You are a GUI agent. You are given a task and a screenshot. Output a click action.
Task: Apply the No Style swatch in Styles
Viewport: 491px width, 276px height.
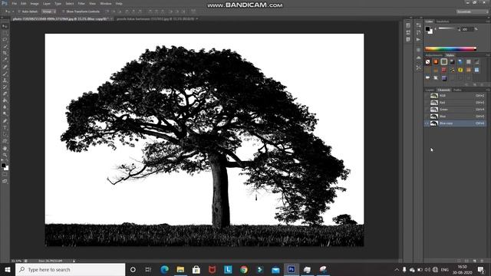[428, 62]
